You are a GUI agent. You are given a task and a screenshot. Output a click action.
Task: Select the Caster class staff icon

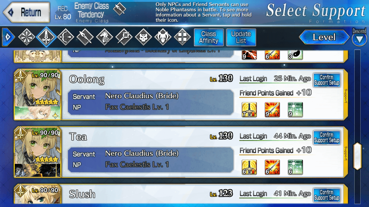click(x=124, y=37)
